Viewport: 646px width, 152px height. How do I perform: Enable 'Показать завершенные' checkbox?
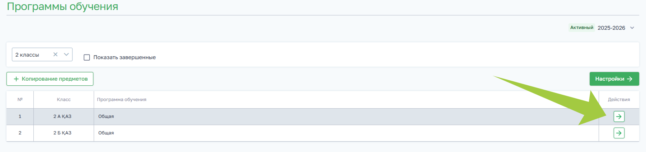tap(87, 57)
